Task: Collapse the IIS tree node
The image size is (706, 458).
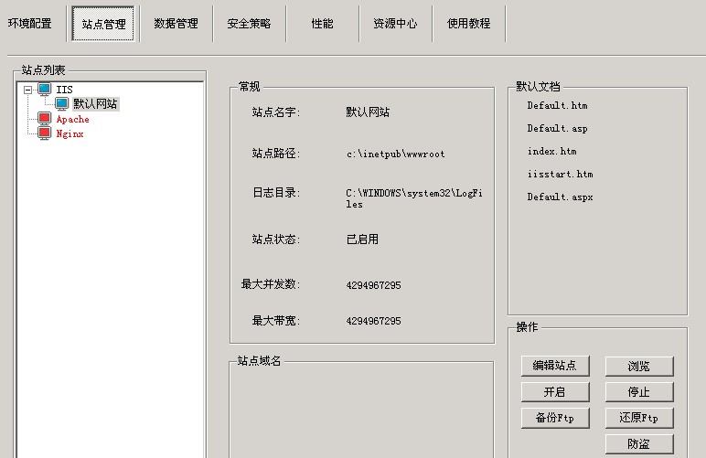Action: (28, 90)
